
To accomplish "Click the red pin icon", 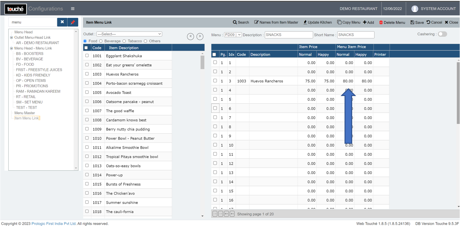I will coord(73,22).
